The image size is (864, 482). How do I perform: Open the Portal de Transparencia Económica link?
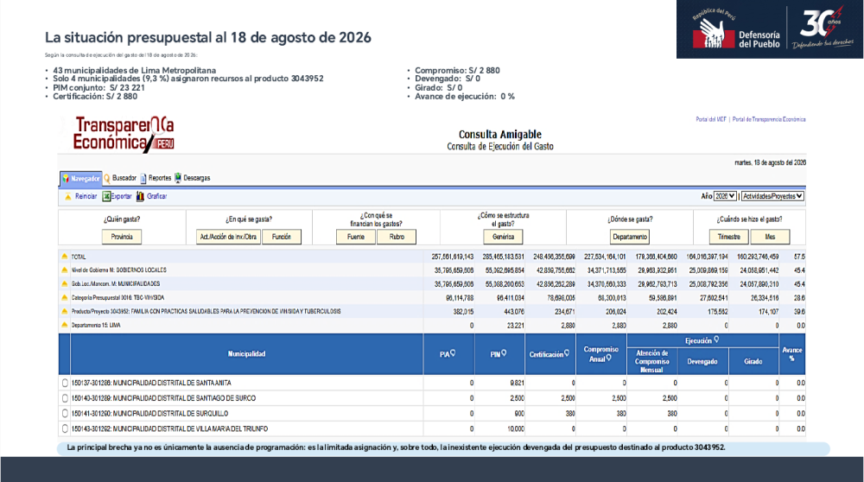tap(769, 119)
